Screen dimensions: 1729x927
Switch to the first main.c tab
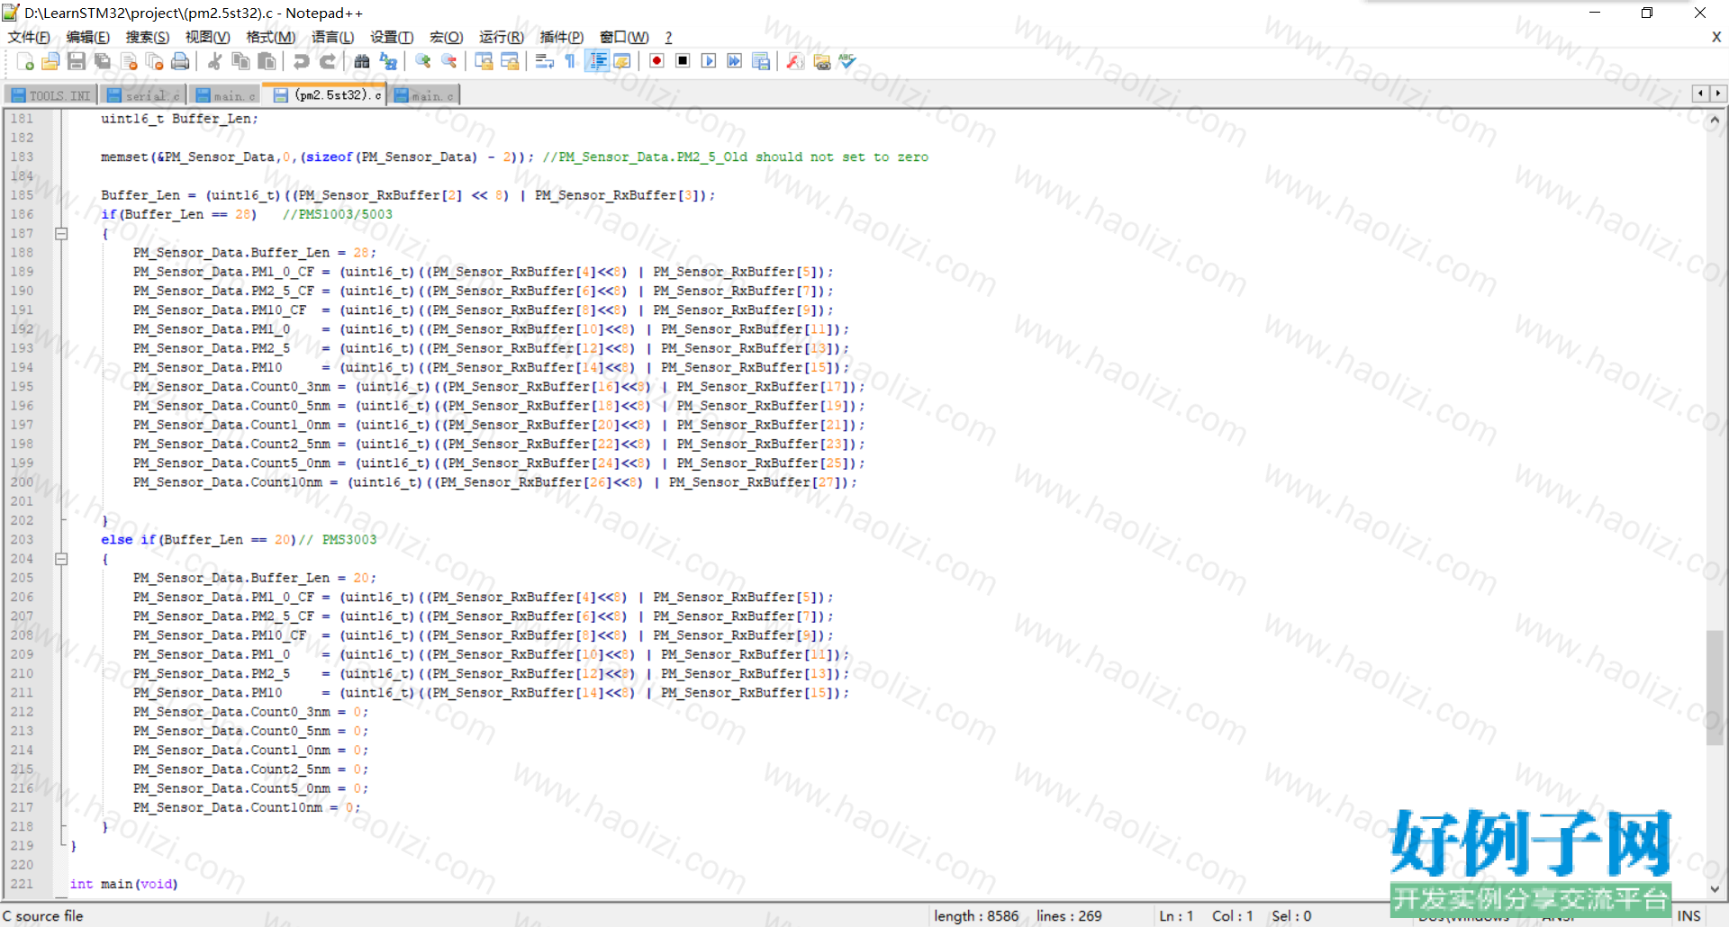(x=225, y=95)
